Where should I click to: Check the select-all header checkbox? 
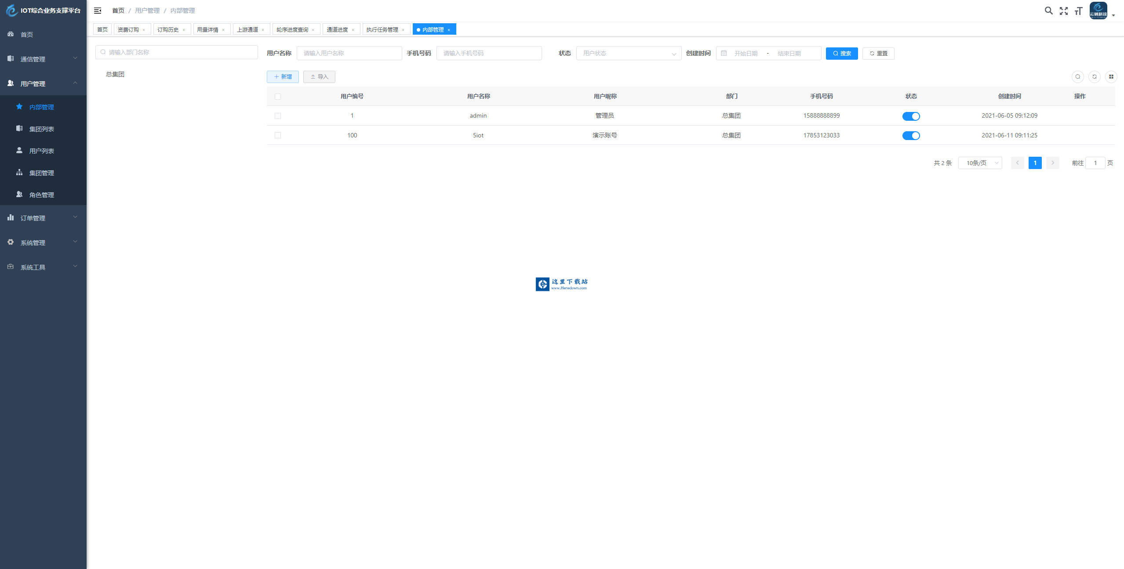278,97
